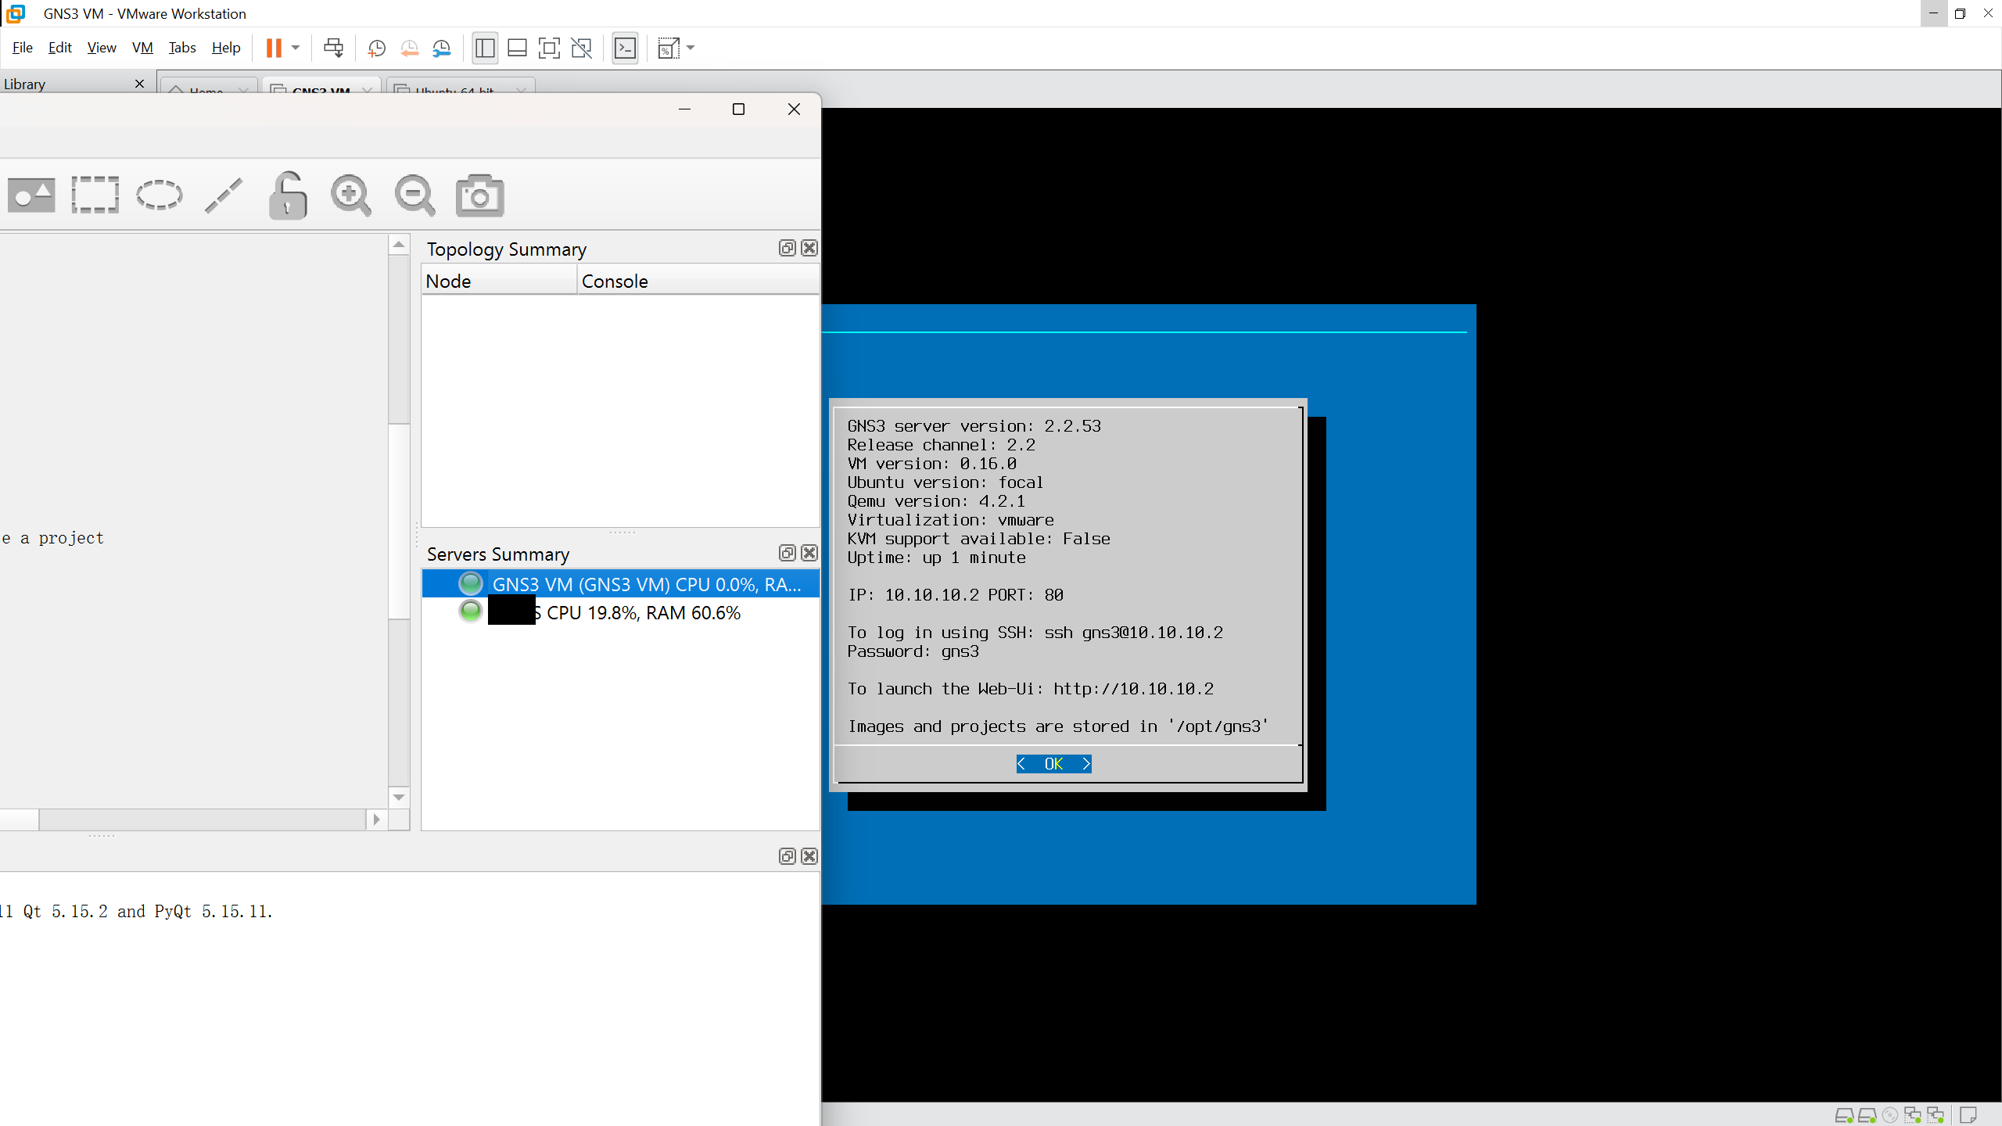This screenshot has height=1126, width=2002.
Task: Open the VM menu
Action: pos(142,48)
